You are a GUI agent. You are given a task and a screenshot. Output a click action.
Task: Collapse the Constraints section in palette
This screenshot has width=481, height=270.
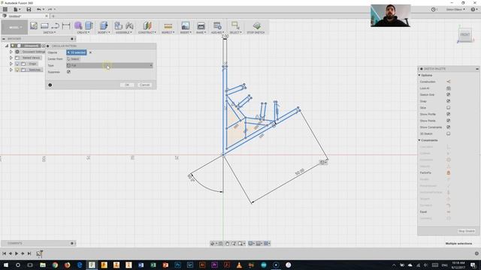click(419, 140)
